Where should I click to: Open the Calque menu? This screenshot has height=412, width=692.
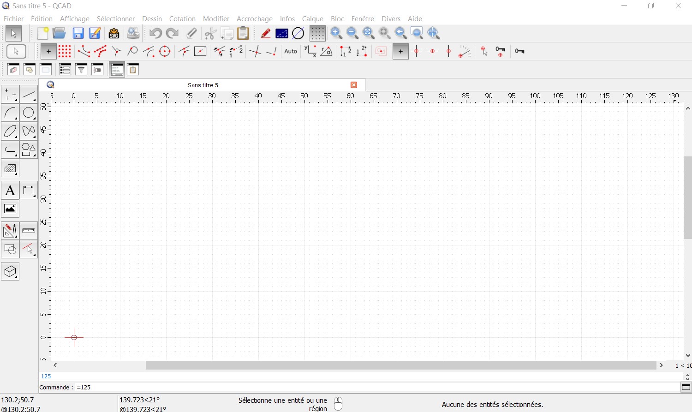coord(312,19)
